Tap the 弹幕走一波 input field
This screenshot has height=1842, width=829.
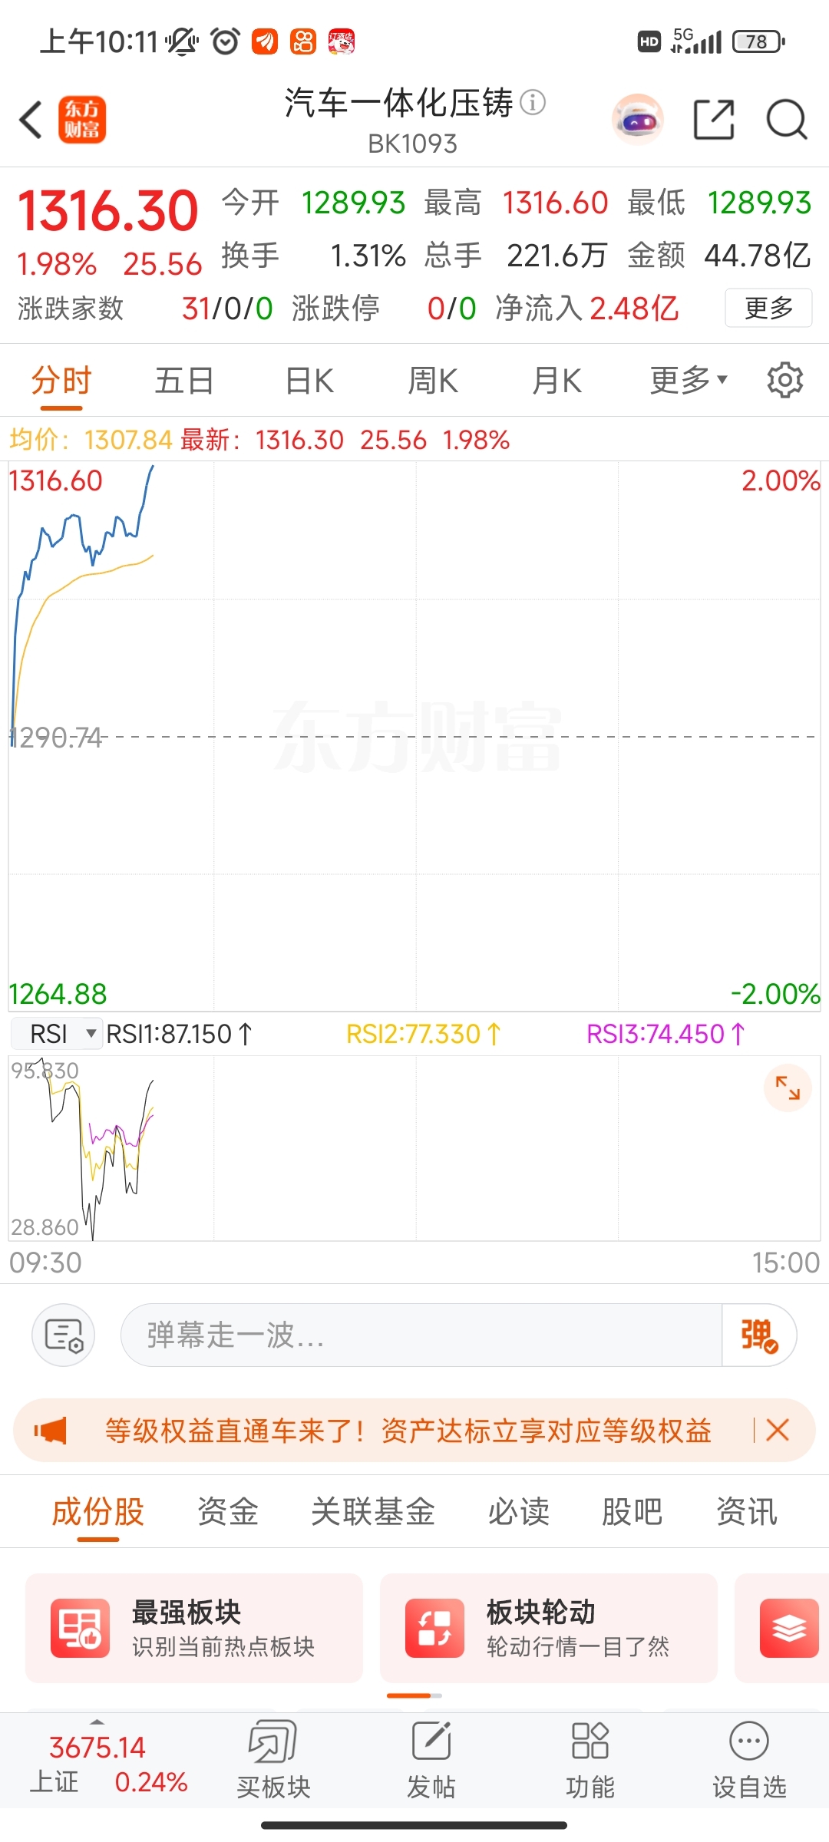pyautogui.click(x=421, y=1335)
